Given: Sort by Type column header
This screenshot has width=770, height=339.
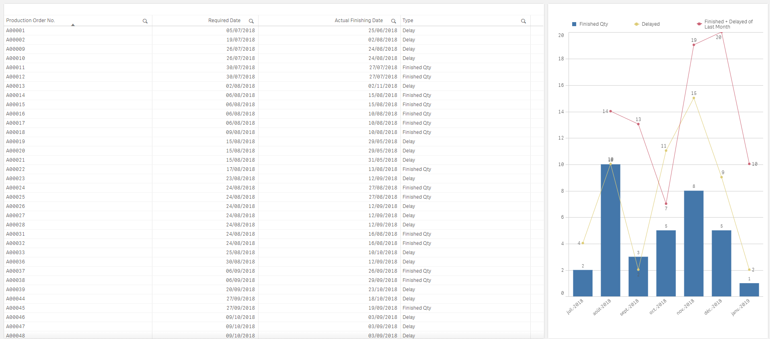Looking at the screenshot, I should point(408,21).
